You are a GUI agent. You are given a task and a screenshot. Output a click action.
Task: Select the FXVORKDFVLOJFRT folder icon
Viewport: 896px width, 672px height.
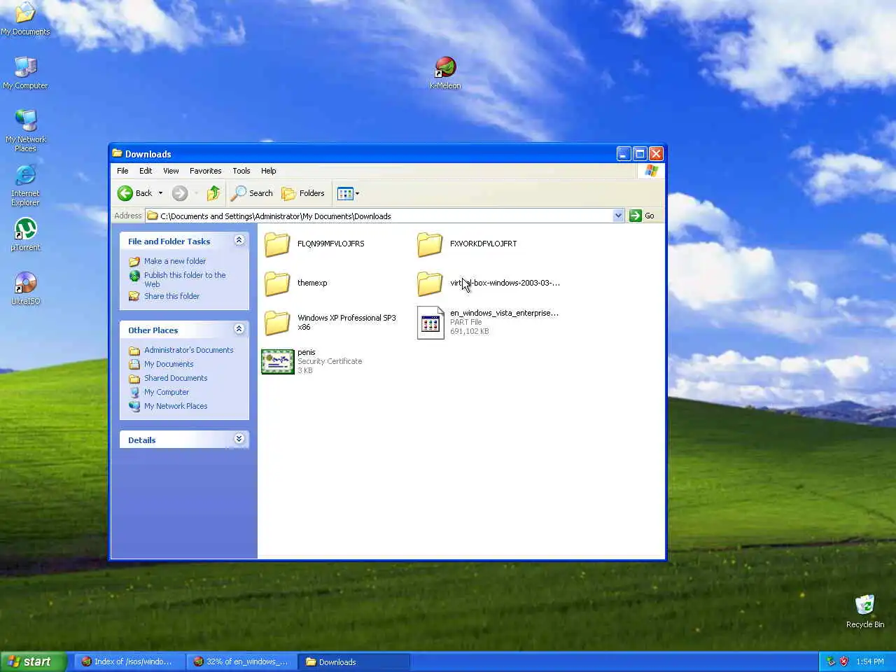430,244
